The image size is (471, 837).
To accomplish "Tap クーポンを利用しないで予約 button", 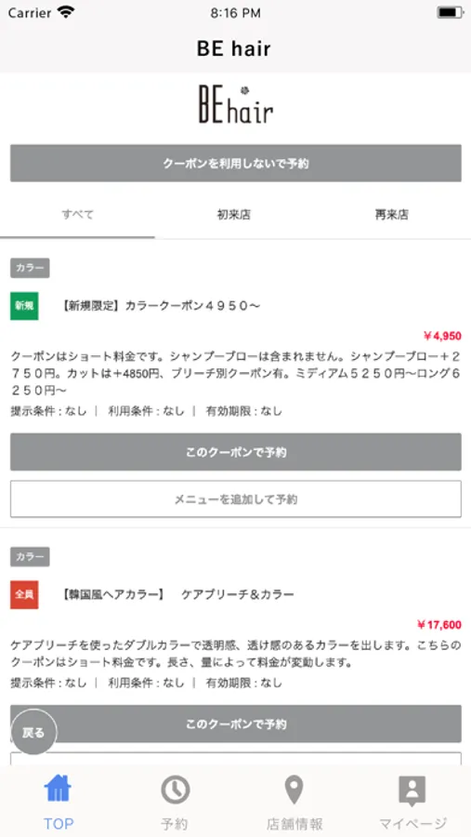I will [236, 164].
